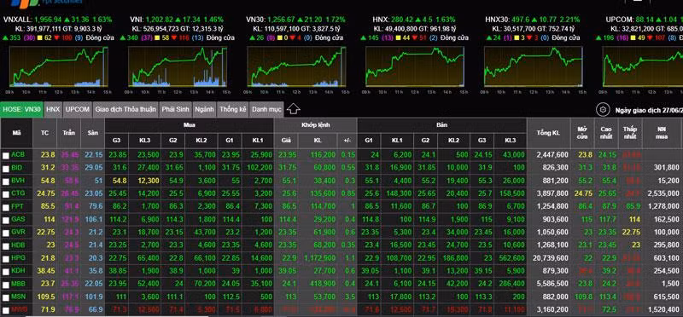Open the VNI index chart

coord(178,66)
